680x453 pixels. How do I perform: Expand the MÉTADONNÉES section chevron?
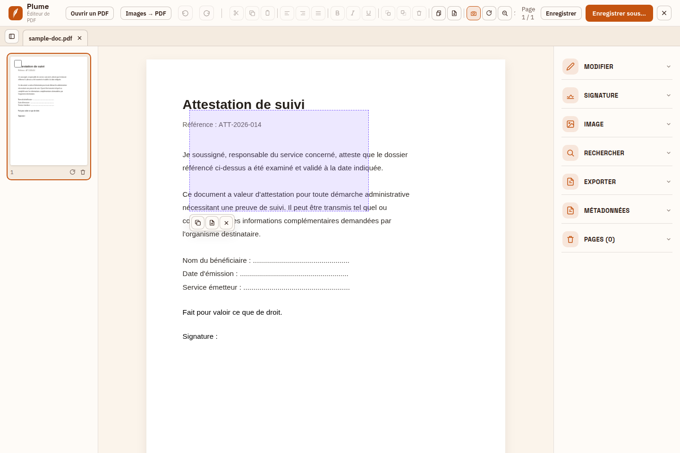click(x=669, y=210)
